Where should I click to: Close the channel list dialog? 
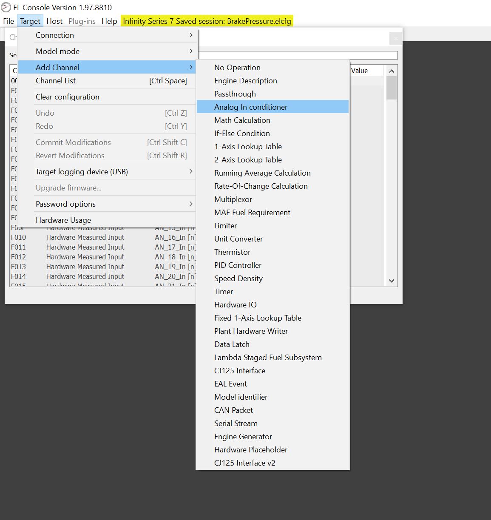pyautogui.click(x=395, y=38)
